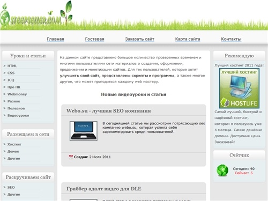The height and width of the screenshot is (201, 268).
Task: Click Лучший хостинг 2011 года! text
Action: tap(239, 65)
